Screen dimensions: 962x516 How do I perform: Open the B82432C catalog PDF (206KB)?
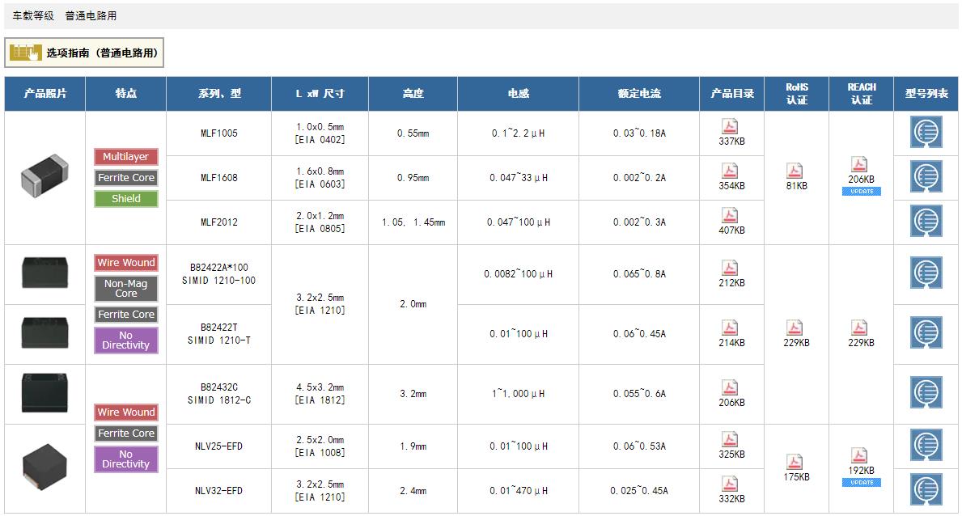(x=731, y=387)
